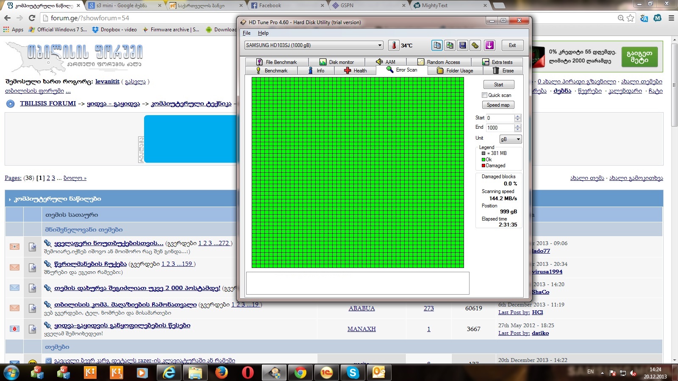Click the zoom magnifier icon in Chrome's address bar
678x381 pixels.
[621, 18]
